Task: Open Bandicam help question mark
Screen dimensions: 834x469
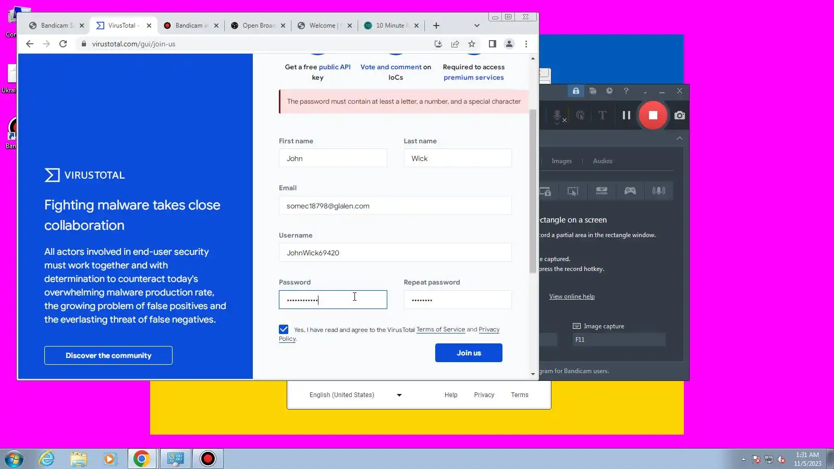Action: [626, 91]
